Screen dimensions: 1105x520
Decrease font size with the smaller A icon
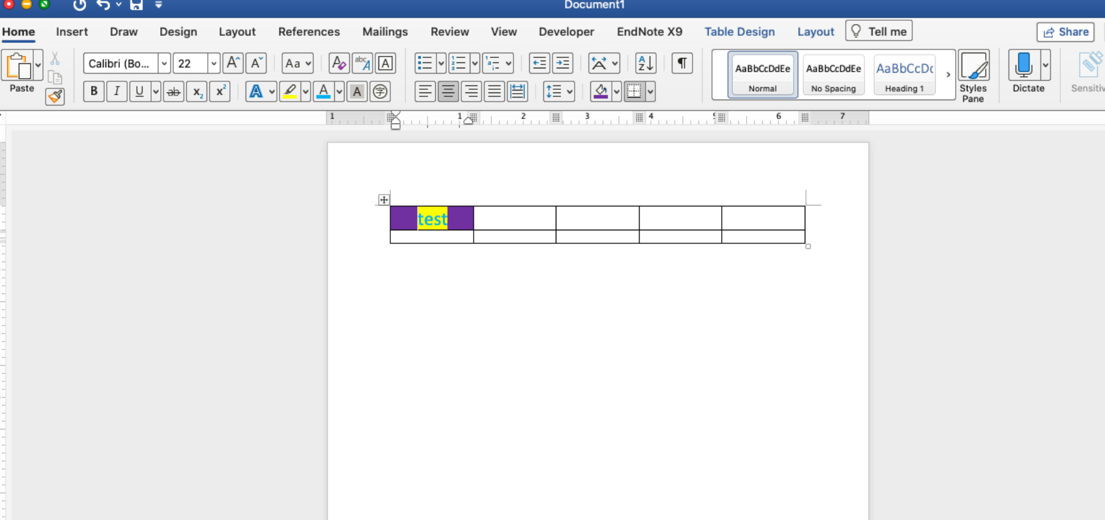click(x=256, y=63)
